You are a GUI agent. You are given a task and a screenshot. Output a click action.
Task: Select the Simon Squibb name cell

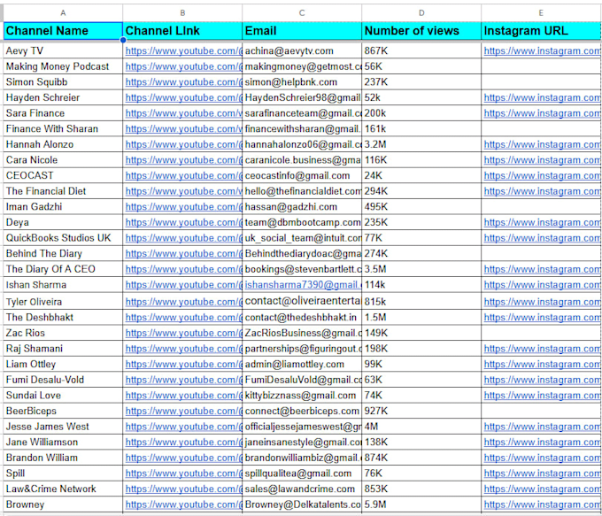coord(63,82)
